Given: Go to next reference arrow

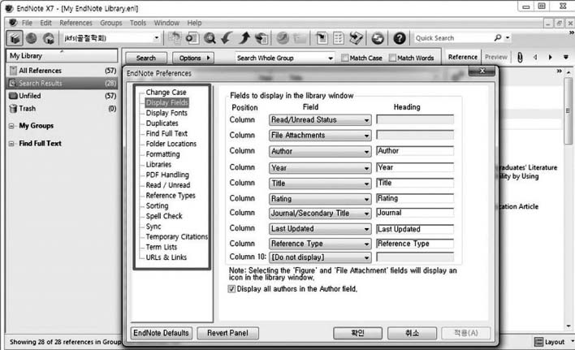Looking at the screenshot, I should pyautogui.click(x=550, y=57).
